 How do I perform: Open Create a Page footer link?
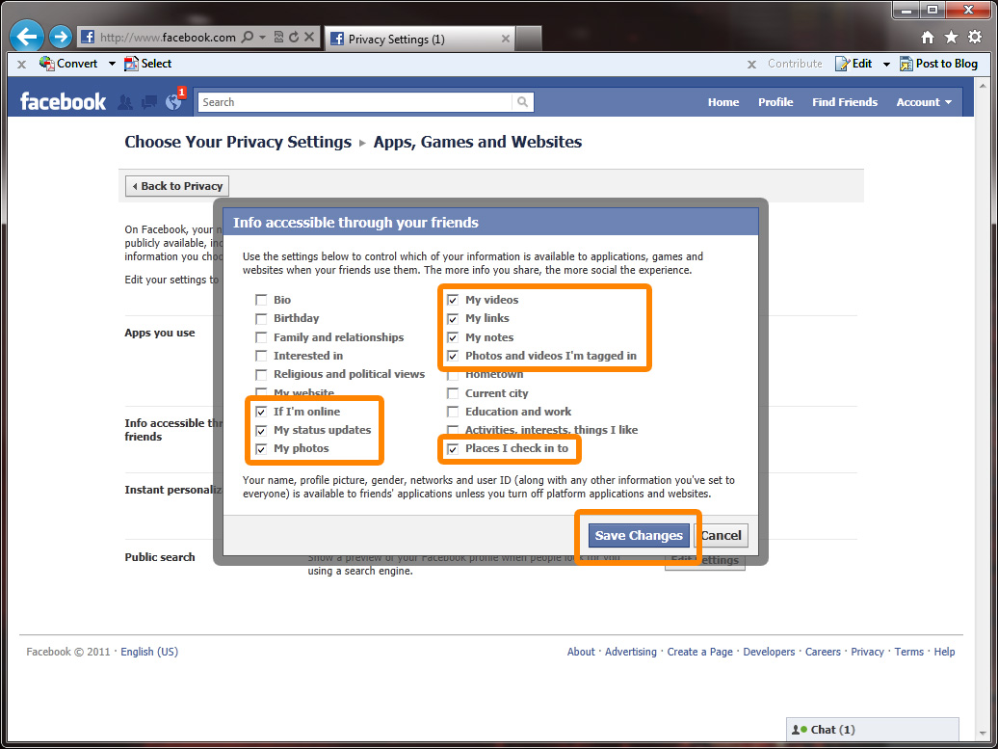tap(699, 652)
